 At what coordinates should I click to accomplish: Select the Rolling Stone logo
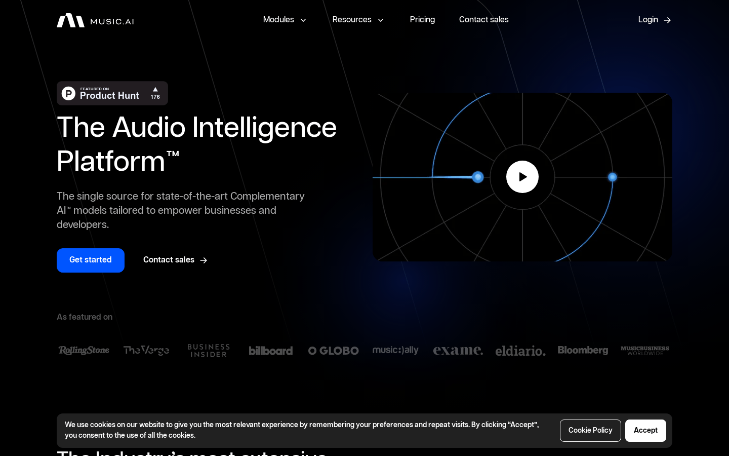coord(84,350)
